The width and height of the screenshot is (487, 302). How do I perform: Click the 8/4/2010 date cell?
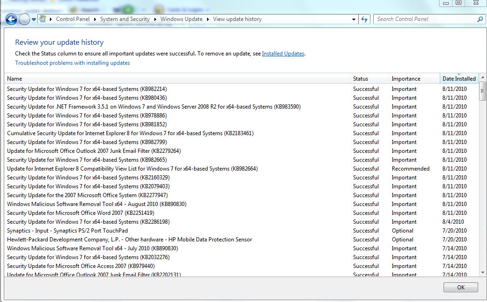tap(453, 222)
